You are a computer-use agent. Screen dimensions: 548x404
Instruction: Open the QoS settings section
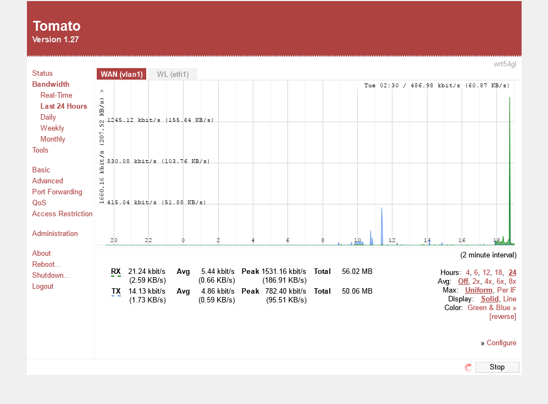[x=39, y=203]
